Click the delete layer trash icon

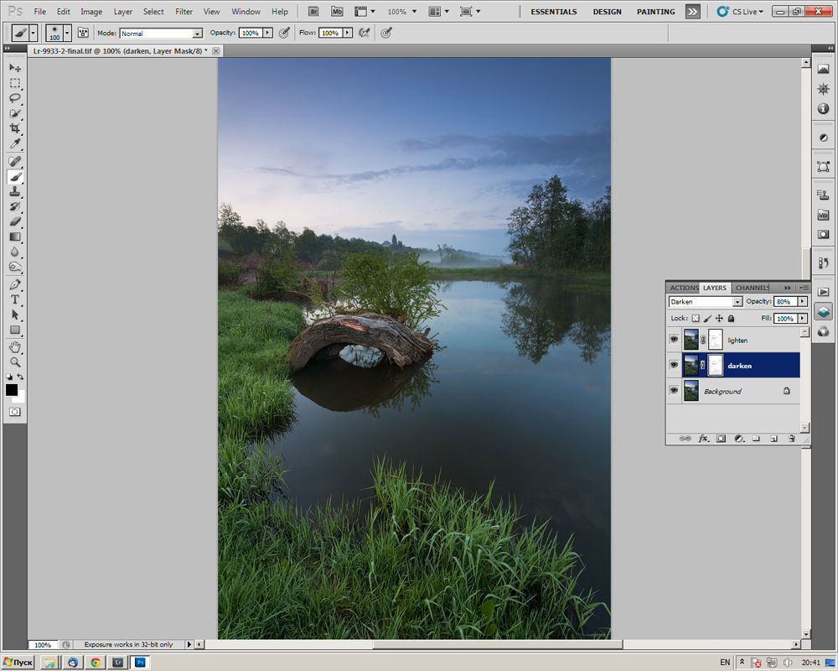[x=791, y=438]
